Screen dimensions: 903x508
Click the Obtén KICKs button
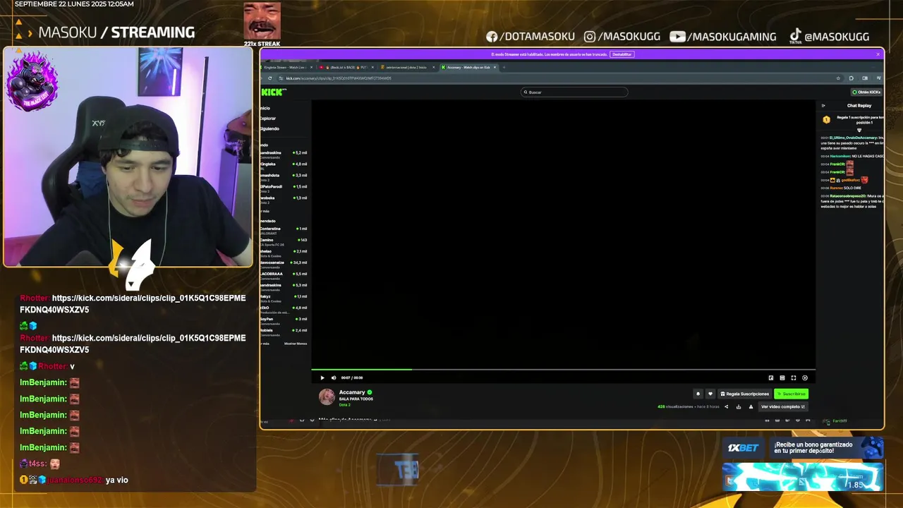(866, 92)
